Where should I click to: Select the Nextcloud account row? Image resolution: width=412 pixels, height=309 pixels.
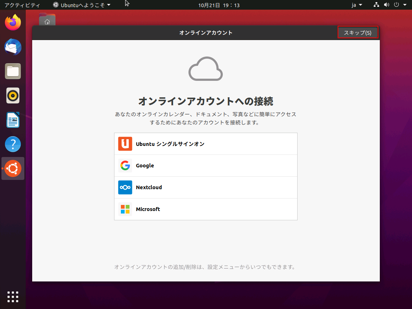pyautogui.click(x=206, y=187)
